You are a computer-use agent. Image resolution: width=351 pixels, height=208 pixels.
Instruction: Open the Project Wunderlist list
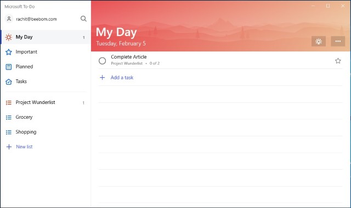click(46, 102)
